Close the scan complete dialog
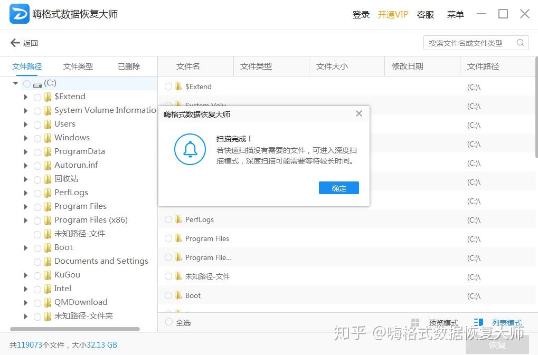538x355 pixels. pos(359,113)
